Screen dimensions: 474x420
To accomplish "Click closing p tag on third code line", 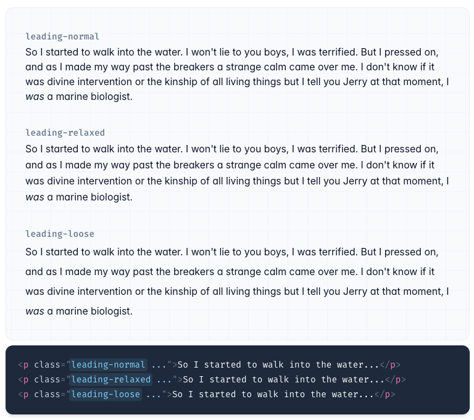I will tap(390, 394).
